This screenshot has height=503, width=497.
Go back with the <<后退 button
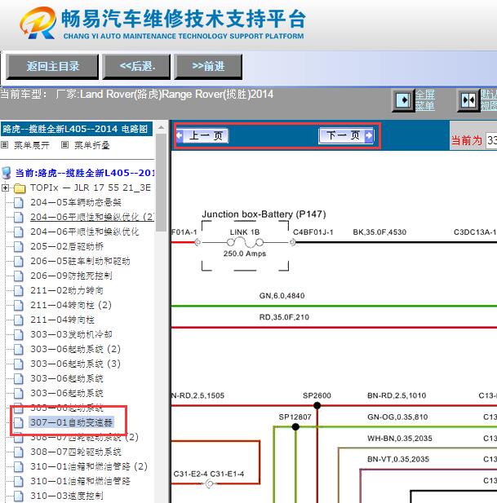136,66
